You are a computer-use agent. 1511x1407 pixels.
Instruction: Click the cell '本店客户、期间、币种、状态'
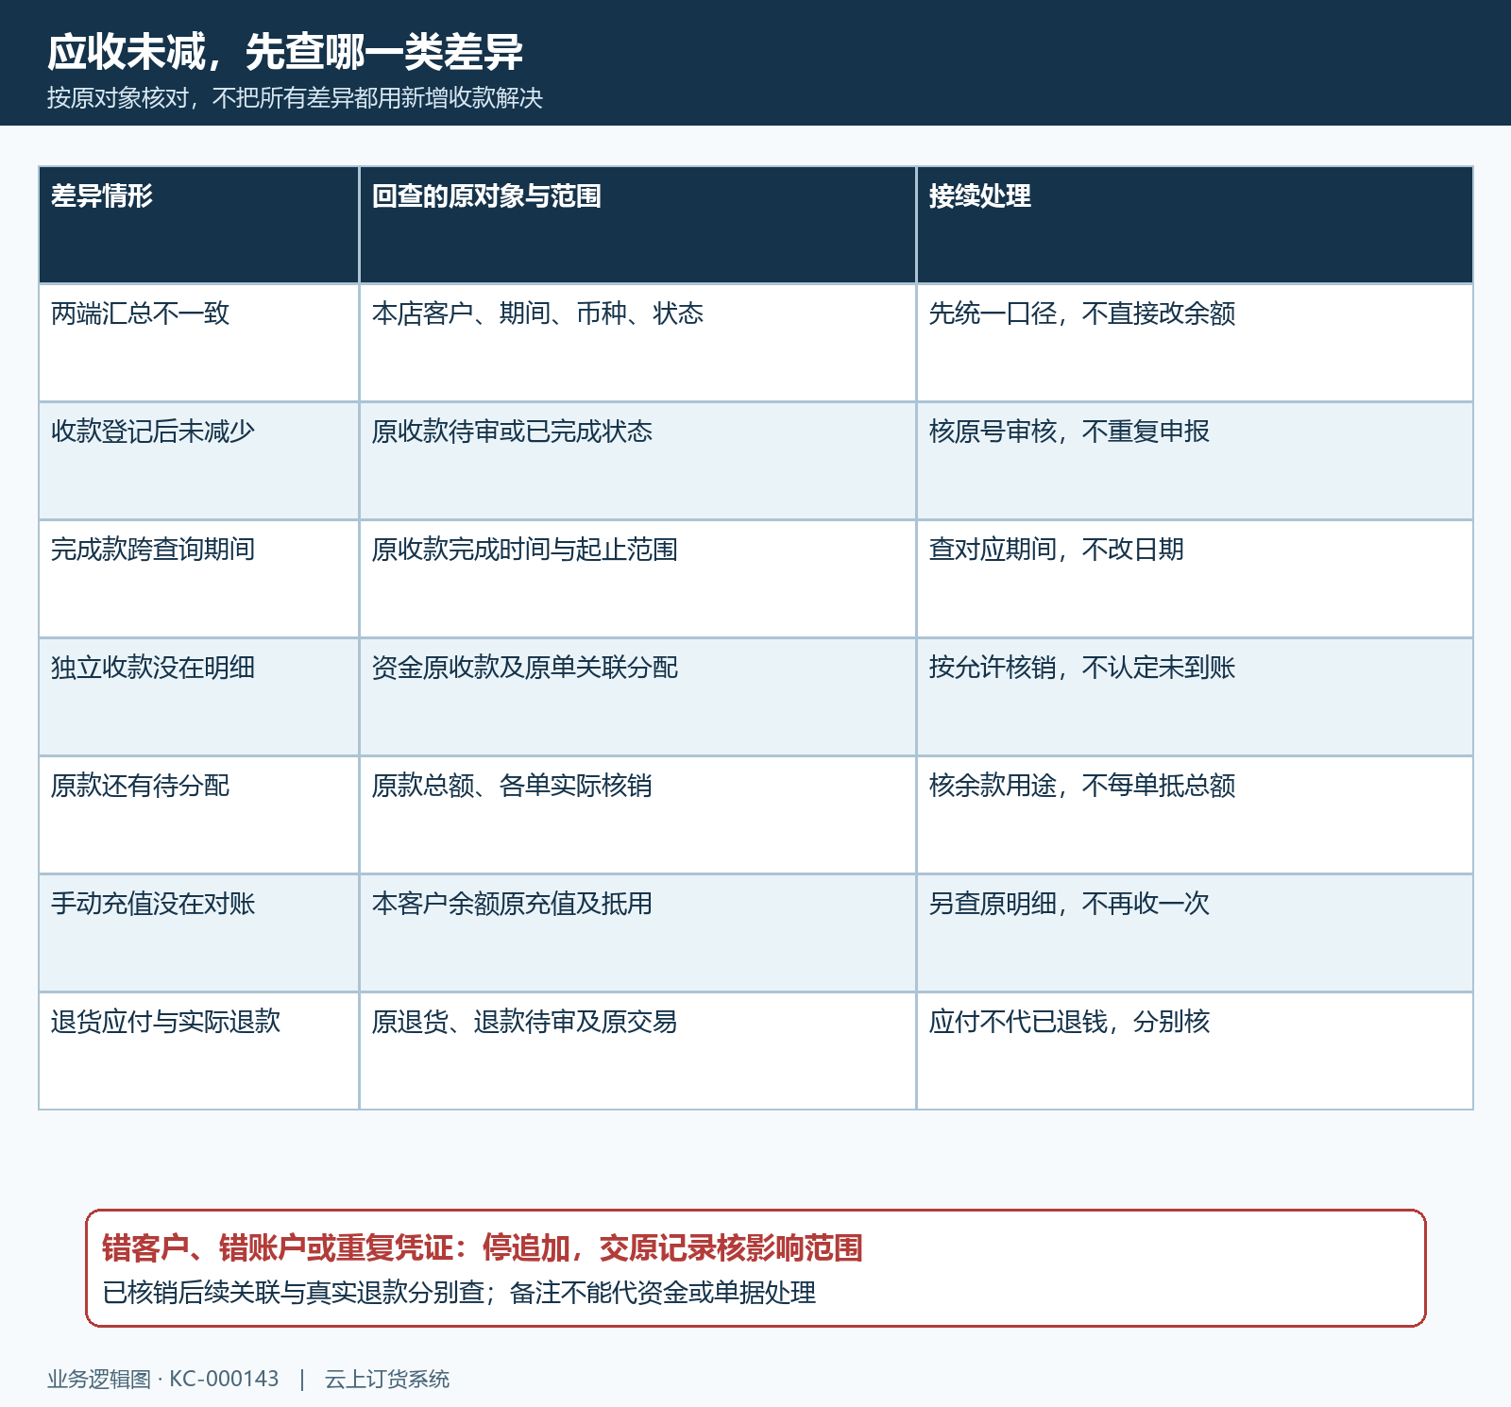637,343
